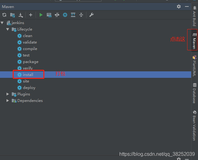
Task: Click the Maven panel title
Action: click(x=8, y=7)
